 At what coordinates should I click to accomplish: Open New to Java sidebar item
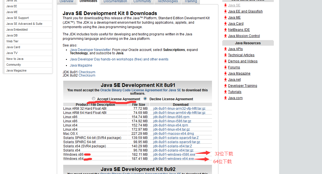click(x=28, y=59)
